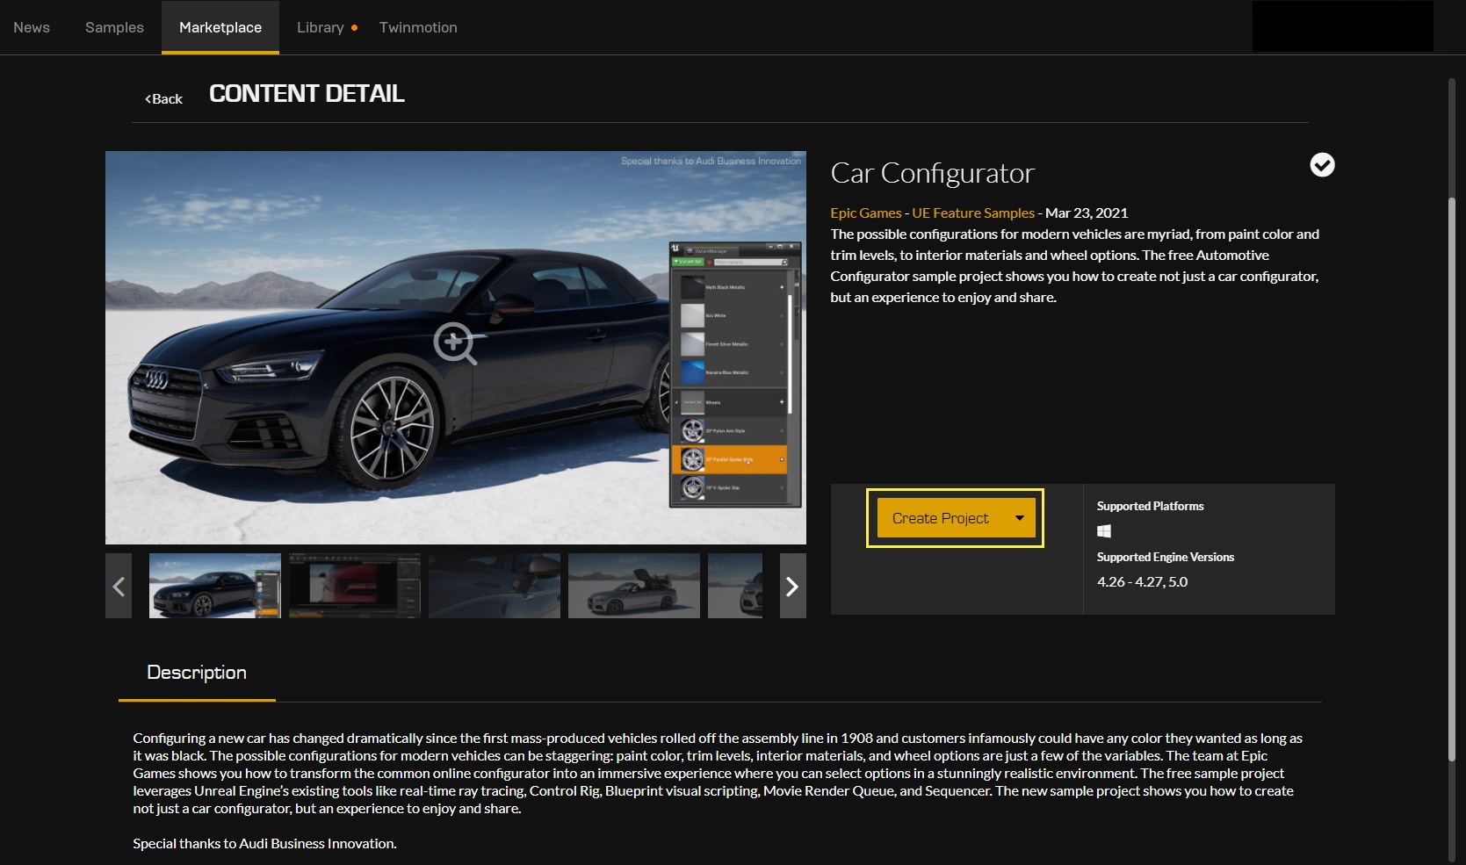Screen dimensions: 1466x865
Task: Select the dark car mirror close-up thumbnail
Action: point(495,586)
